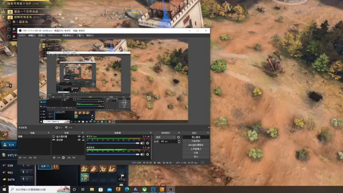The height and width of the screenshot is (193, 343).
Task: Switch to OBS Studio via the taskbar icon
Action: (171, 189)
